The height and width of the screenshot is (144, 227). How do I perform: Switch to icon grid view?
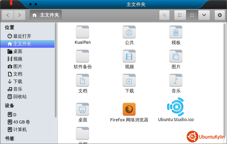(x=192, y=15)
